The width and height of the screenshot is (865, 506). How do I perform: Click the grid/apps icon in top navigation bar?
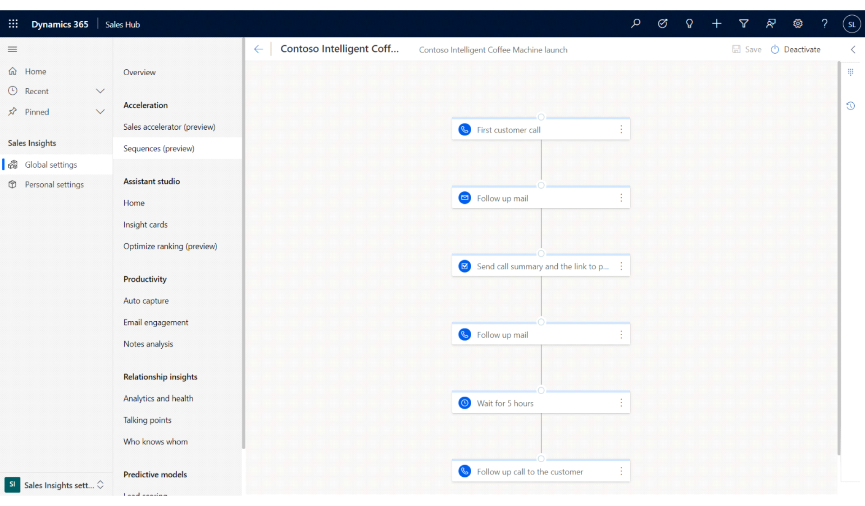point(13,24)
